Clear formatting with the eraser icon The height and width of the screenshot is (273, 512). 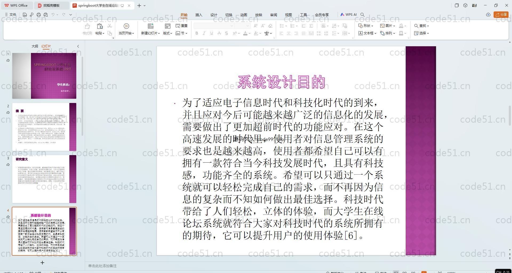coord(270,26)
